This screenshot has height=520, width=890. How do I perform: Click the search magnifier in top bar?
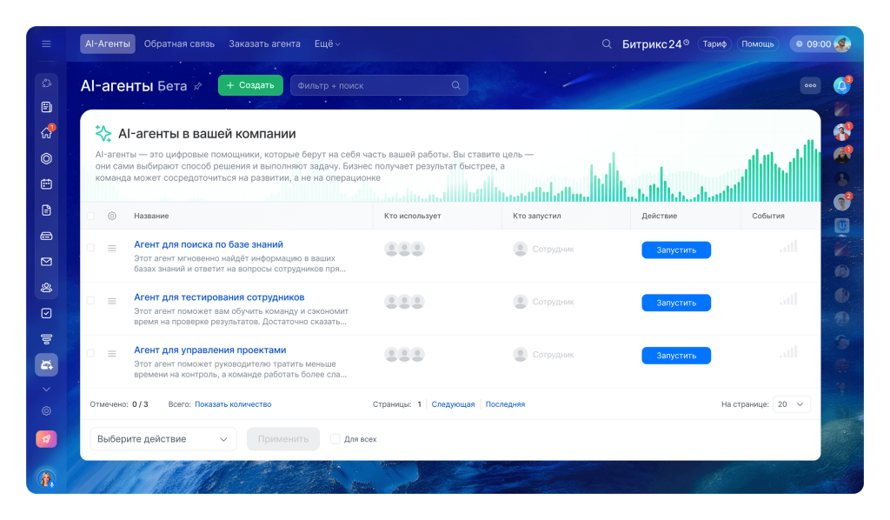pos(607,43)
